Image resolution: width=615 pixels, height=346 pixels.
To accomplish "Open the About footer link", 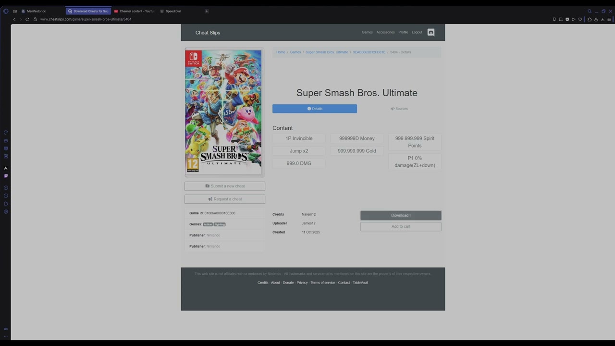I will pyautogui.click(x=275, y=283).
